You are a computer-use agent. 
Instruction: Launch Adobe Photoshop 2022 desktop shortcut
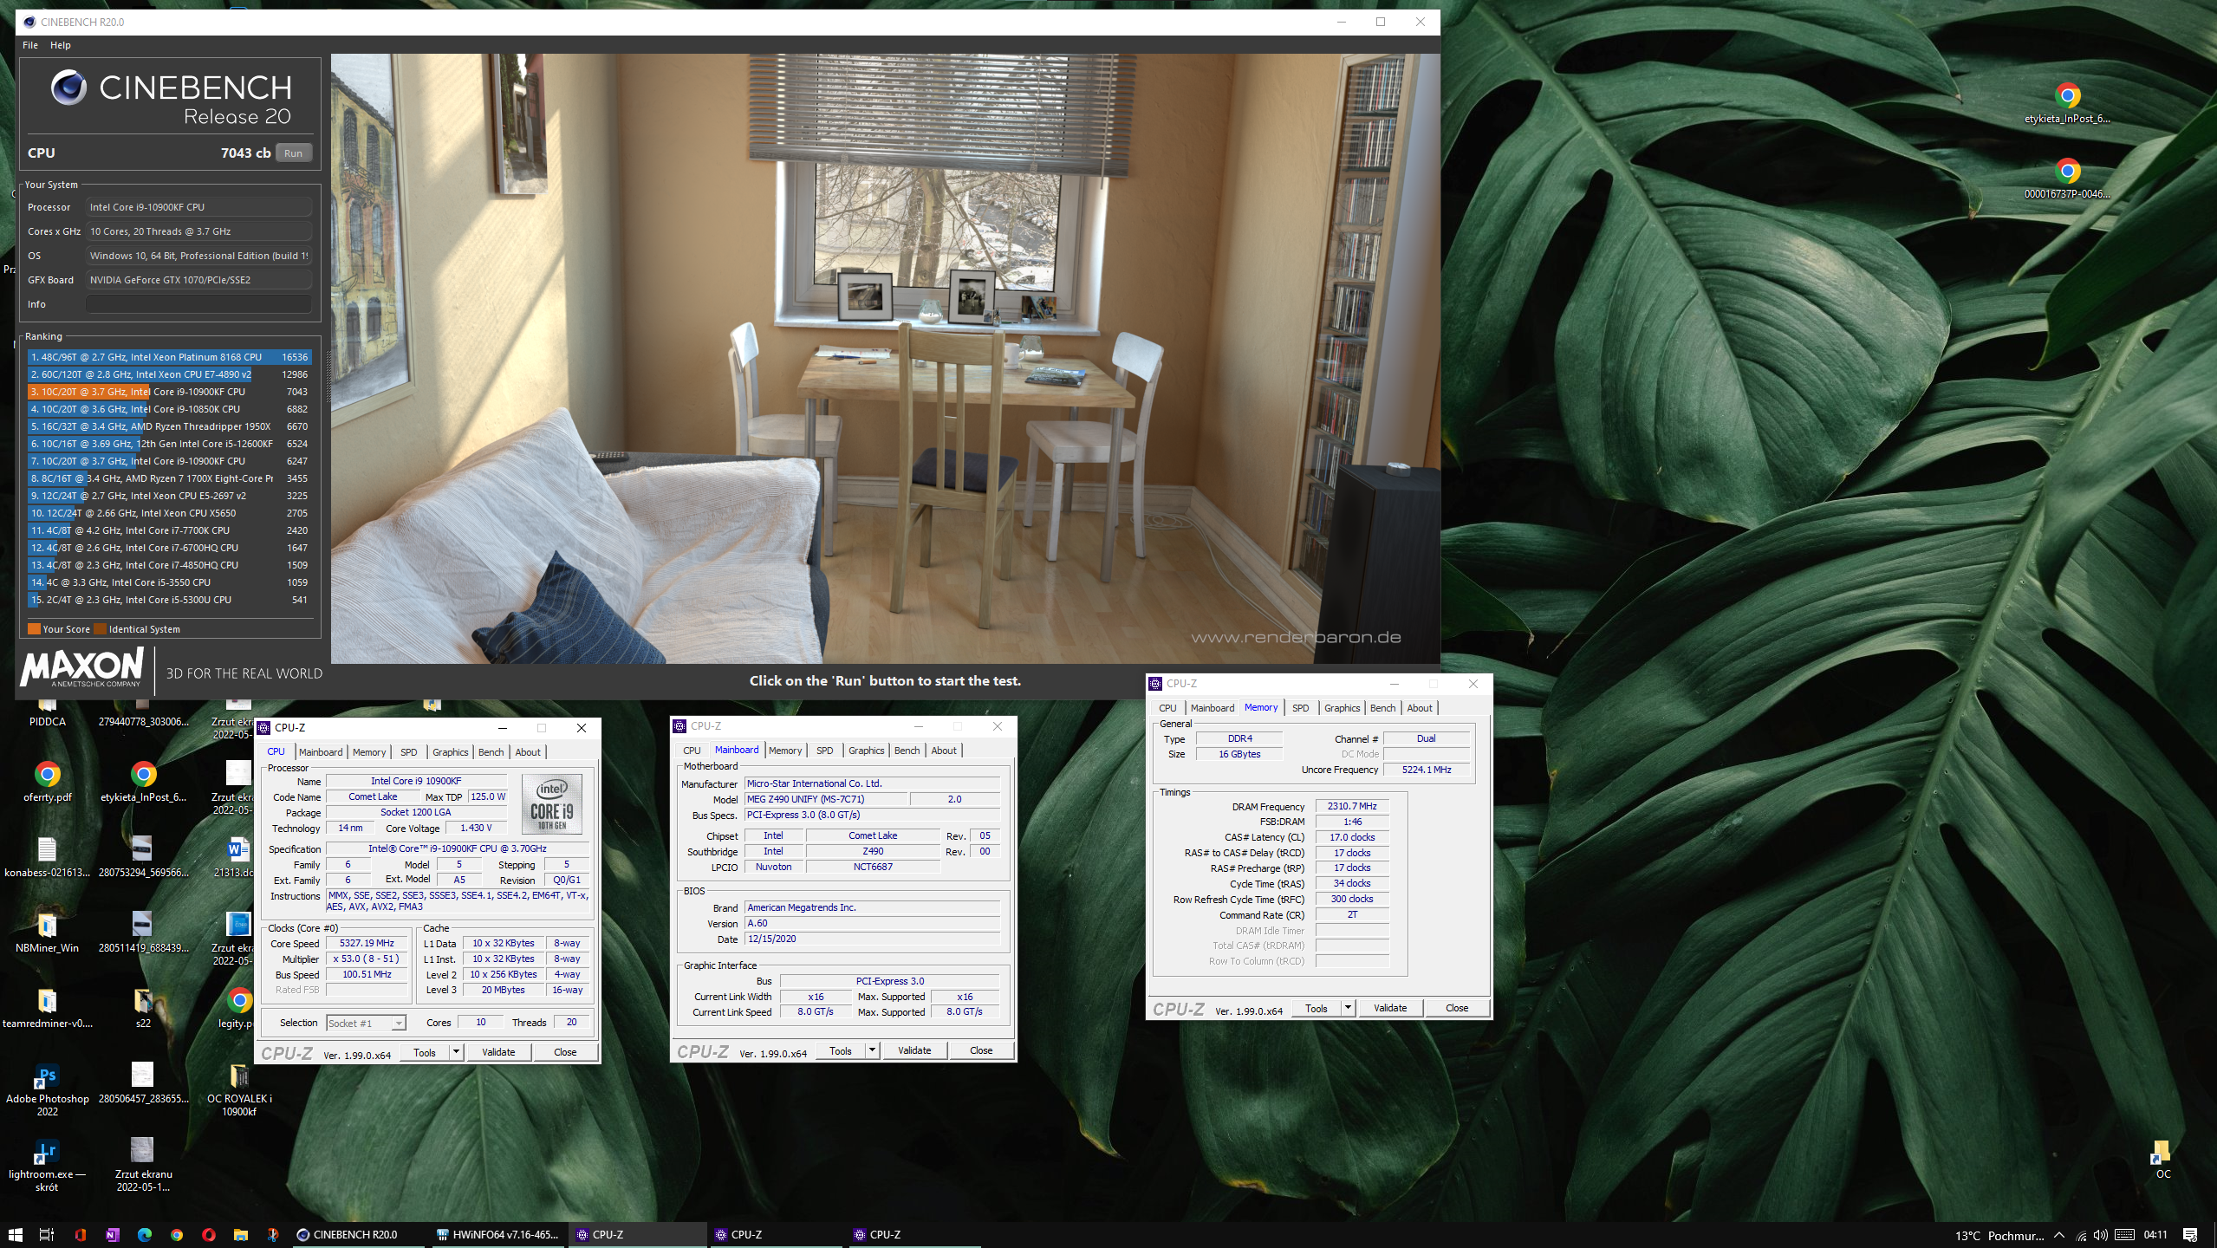click(47, 1089)
